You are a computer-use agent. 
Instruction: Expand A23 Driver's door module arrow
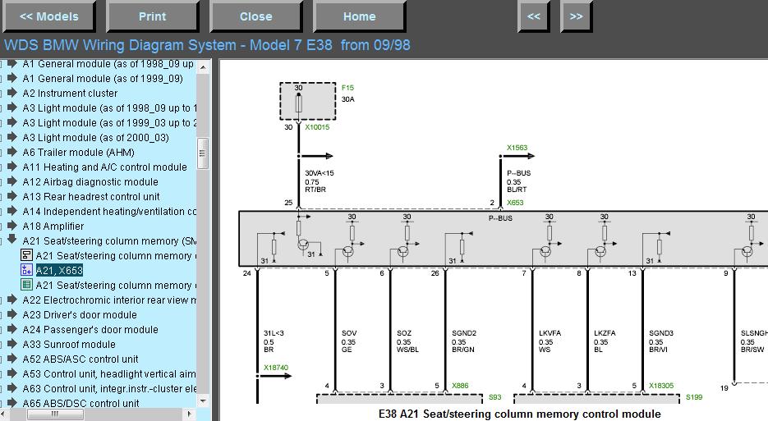(x=12, y=314)
